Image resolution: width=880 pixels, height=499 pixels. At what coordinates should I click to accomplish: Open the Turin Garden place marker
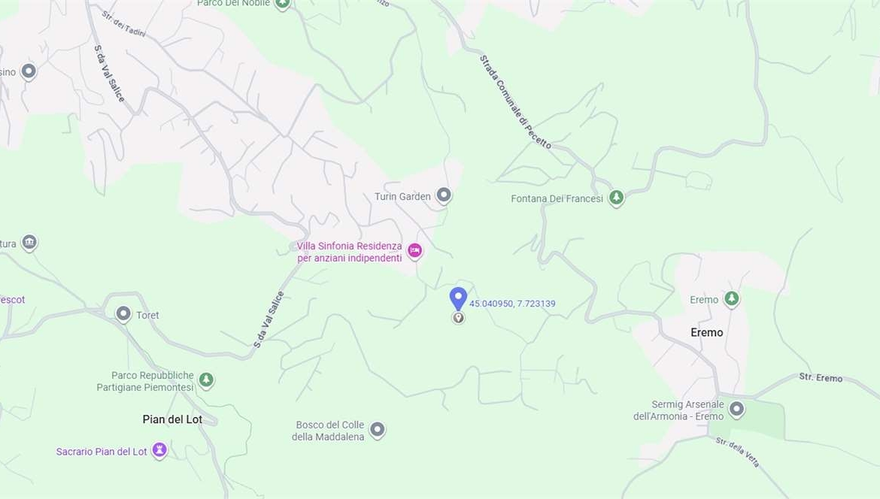[444, 195]
